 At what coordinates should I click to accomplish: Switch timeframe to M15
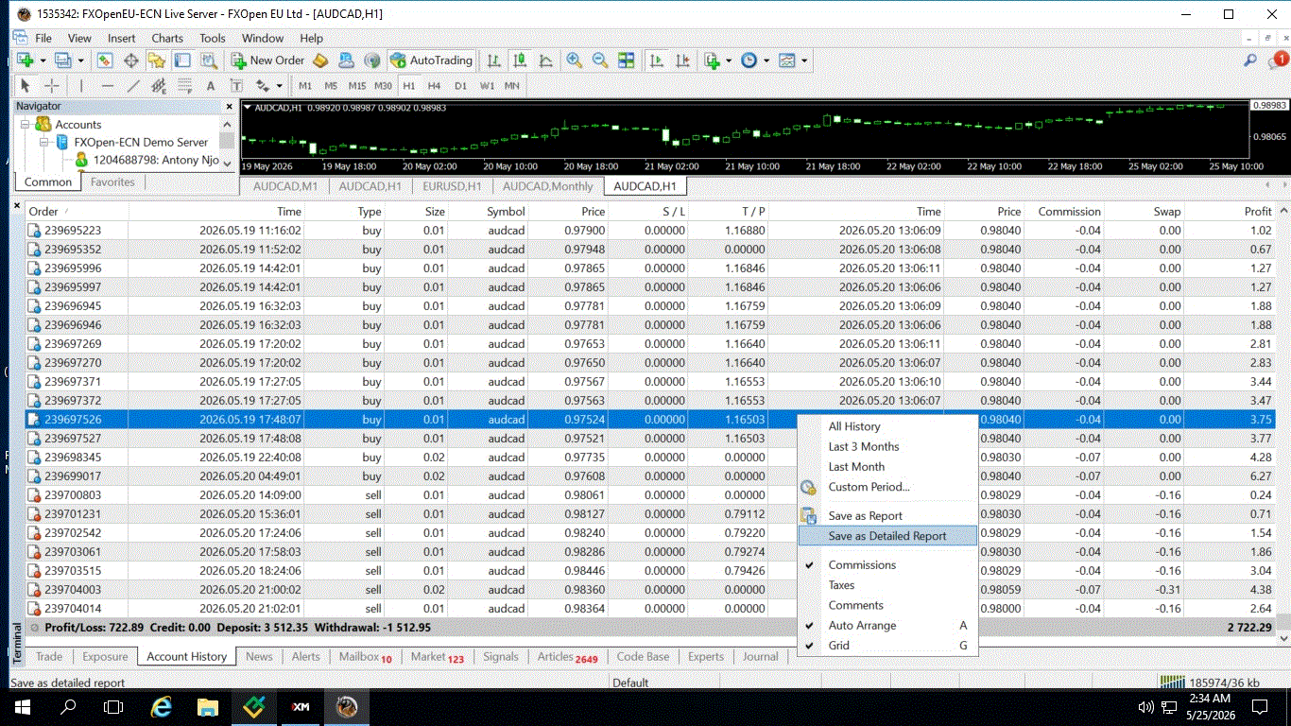(356, 85)
